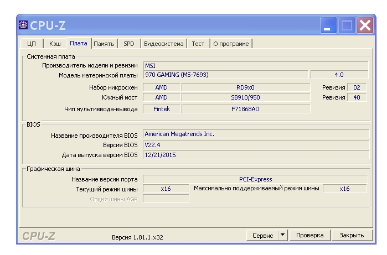
Task: Select the Тест tab
Action: point(198,43)
